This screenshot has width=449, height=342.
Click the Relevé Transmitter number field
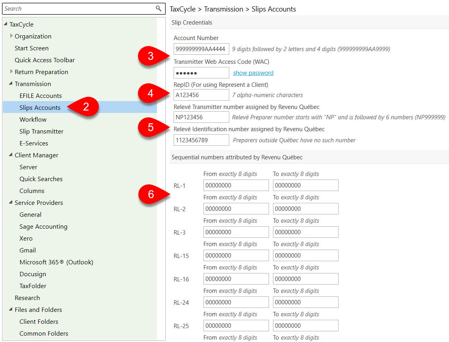tap(201, 117)
